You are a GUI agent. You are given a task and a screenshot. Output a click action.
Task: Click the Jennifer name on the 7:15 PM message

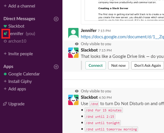89,31
